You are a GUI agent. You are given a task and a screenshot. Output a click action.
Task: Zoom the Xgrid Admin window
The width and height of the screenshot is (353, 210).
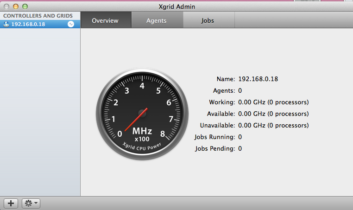click(x=25, y=6)
